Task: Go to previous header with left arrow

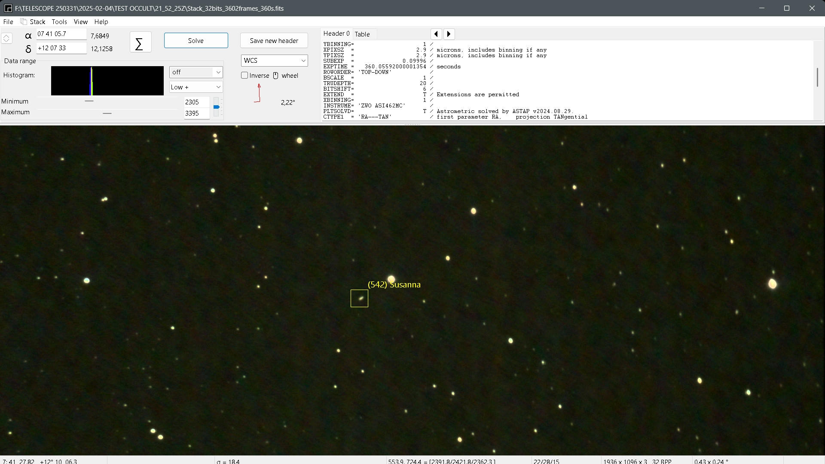Action: [436, 34]
